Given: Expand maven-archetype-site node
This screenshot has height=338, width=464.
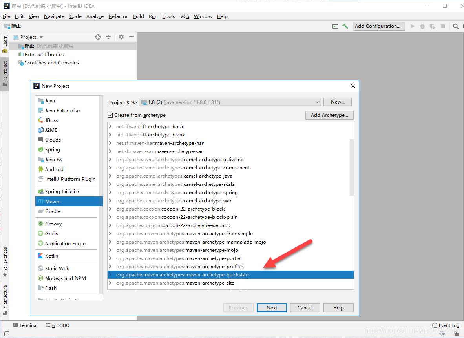Looking at the screenshot, I should point(110,283).
